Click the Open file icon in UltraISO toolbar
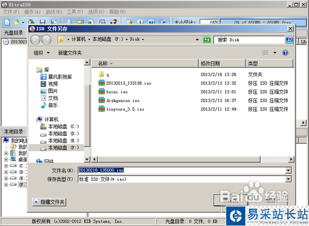This screenshot has height=226, width=309. pos(16,22)
